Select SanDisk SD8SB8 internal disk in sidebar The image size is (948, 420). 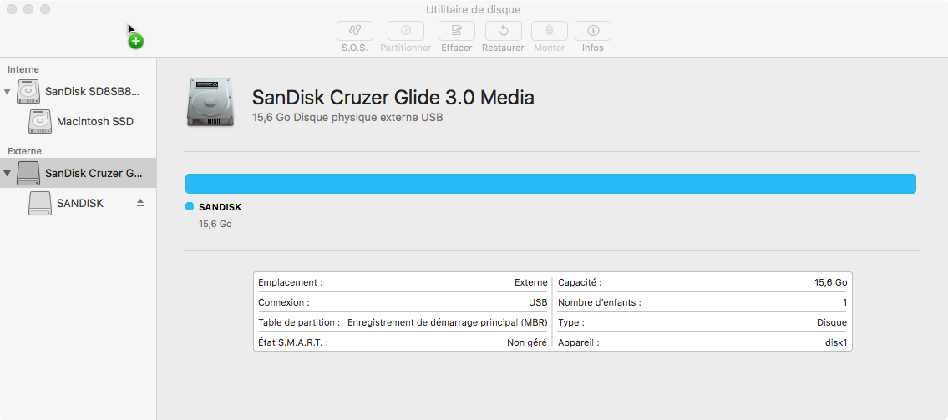tap(92, 91)
